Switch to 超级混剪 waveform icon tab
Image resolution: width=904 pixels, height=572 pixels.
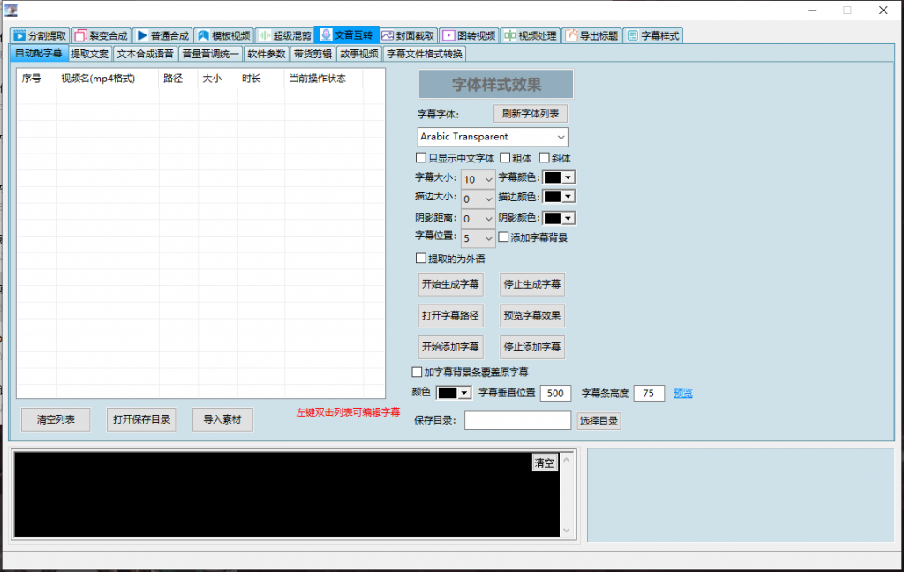coord(263,36)
